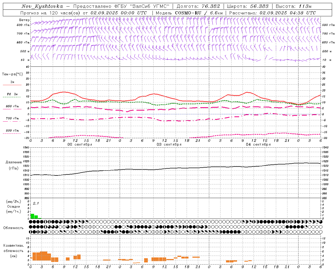Select the 02 сентября date label
This screenshot has width=336, height=269.
pos(80,144)
